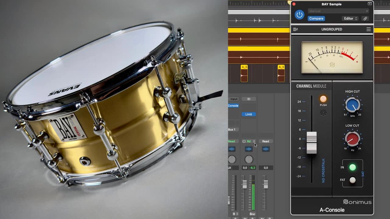The height and width of the screenshot is (219, 390).
Task: Click the waveform icon under the right Read button
Action: pos(266,149)
